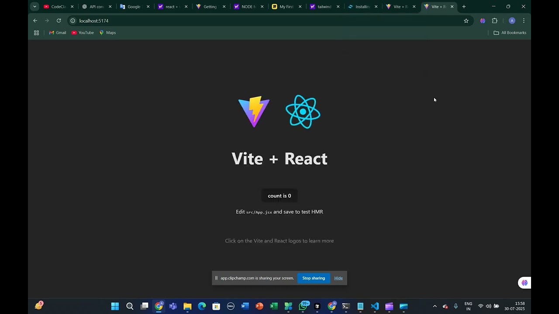
Task: Switch the ENG IN input language
Action: pos(468,306)
